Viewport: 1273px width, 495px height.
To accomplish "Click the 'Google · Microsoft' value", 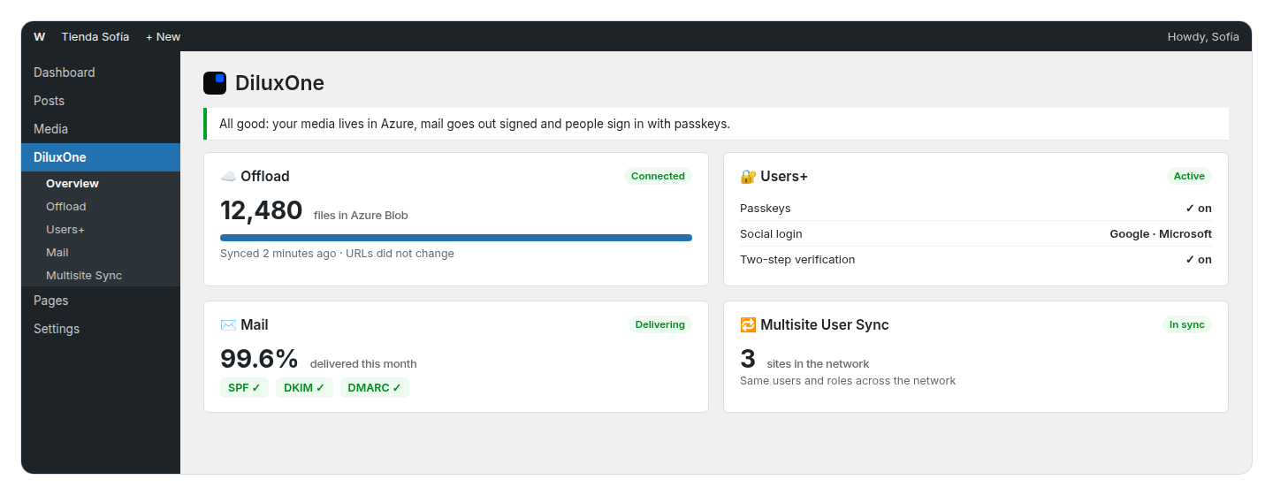I will click(x=1161, y=234).
